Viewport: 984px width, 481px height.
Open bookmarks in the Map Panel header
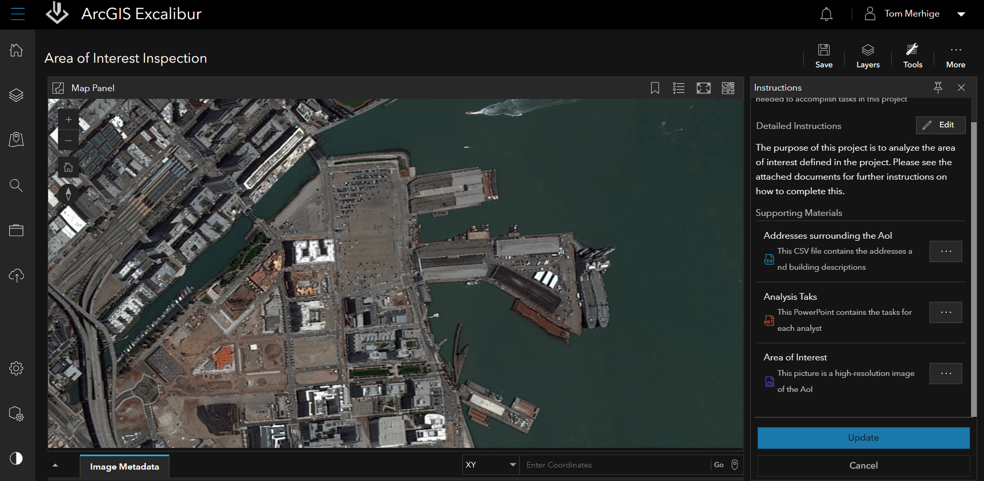pos(655,88)
